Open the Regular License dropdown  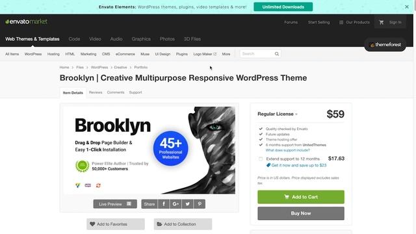coord(278,114)
